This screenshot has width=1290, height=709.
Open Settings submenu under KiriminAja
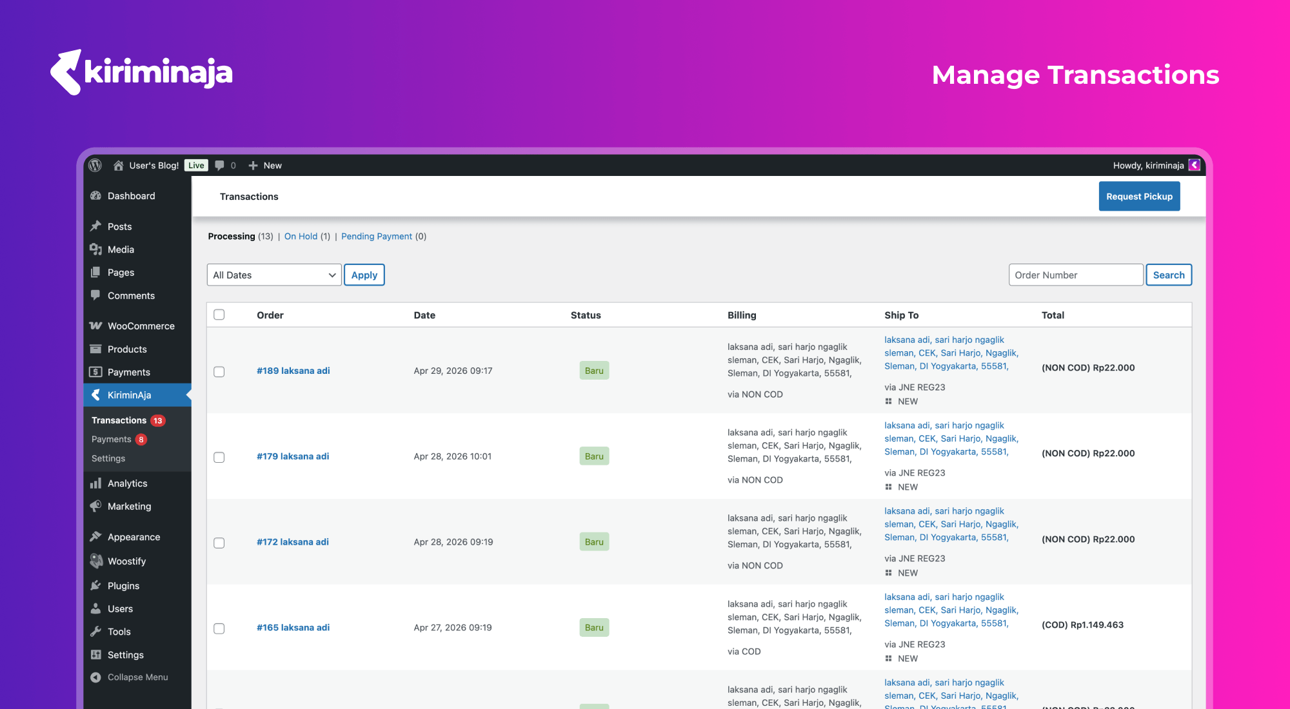[108, 459]
